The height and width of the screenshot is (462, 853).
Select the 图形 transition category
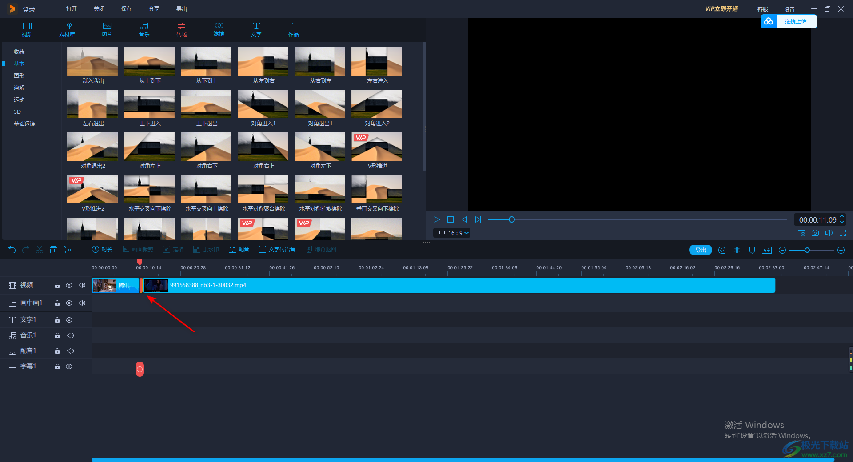point(19,76)
